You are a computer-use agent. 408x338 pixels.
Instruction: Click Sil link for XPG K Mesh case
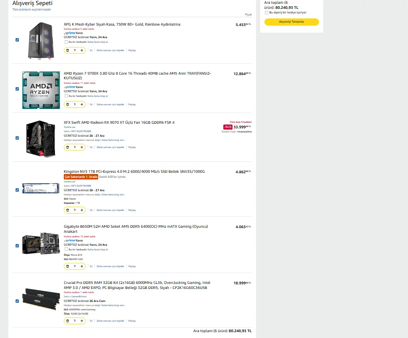coord(91,50)
